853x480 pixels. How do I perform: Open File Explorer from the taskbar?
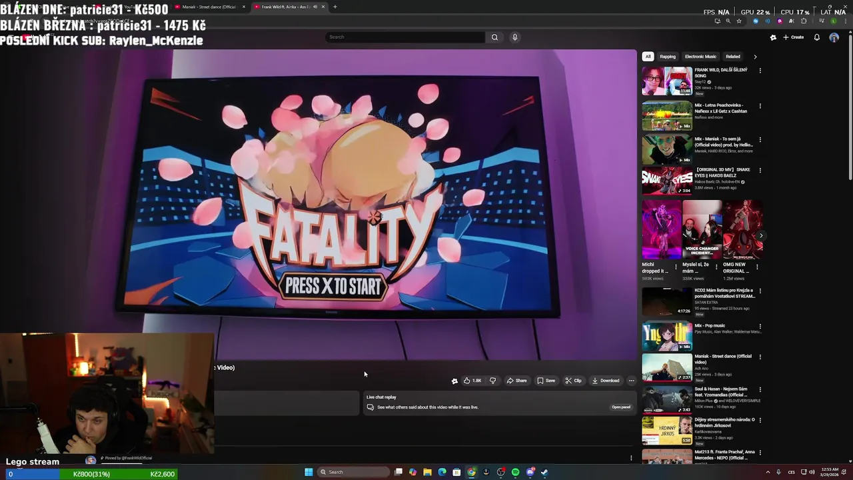tap(427, 472)
